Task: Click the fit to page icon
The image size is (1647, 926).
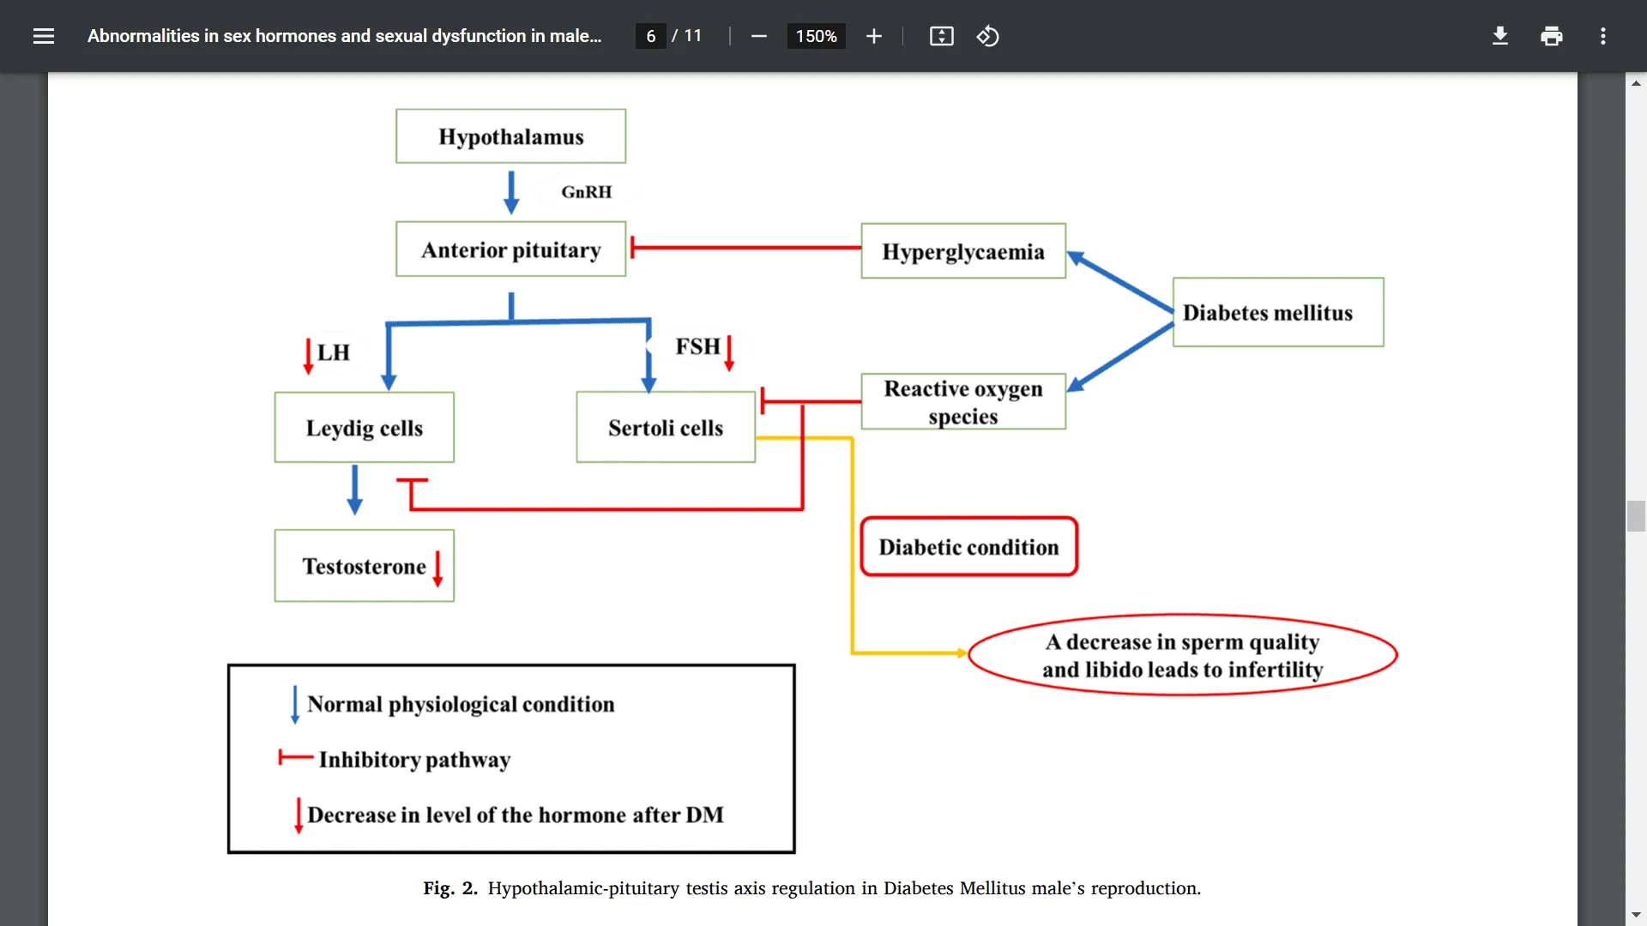Action: (x=940, y=36)
